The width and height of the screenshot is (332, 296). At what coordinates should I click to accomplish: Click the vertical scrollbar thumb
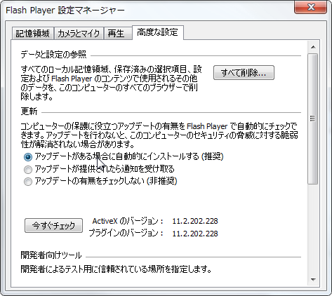coord(313,119)
